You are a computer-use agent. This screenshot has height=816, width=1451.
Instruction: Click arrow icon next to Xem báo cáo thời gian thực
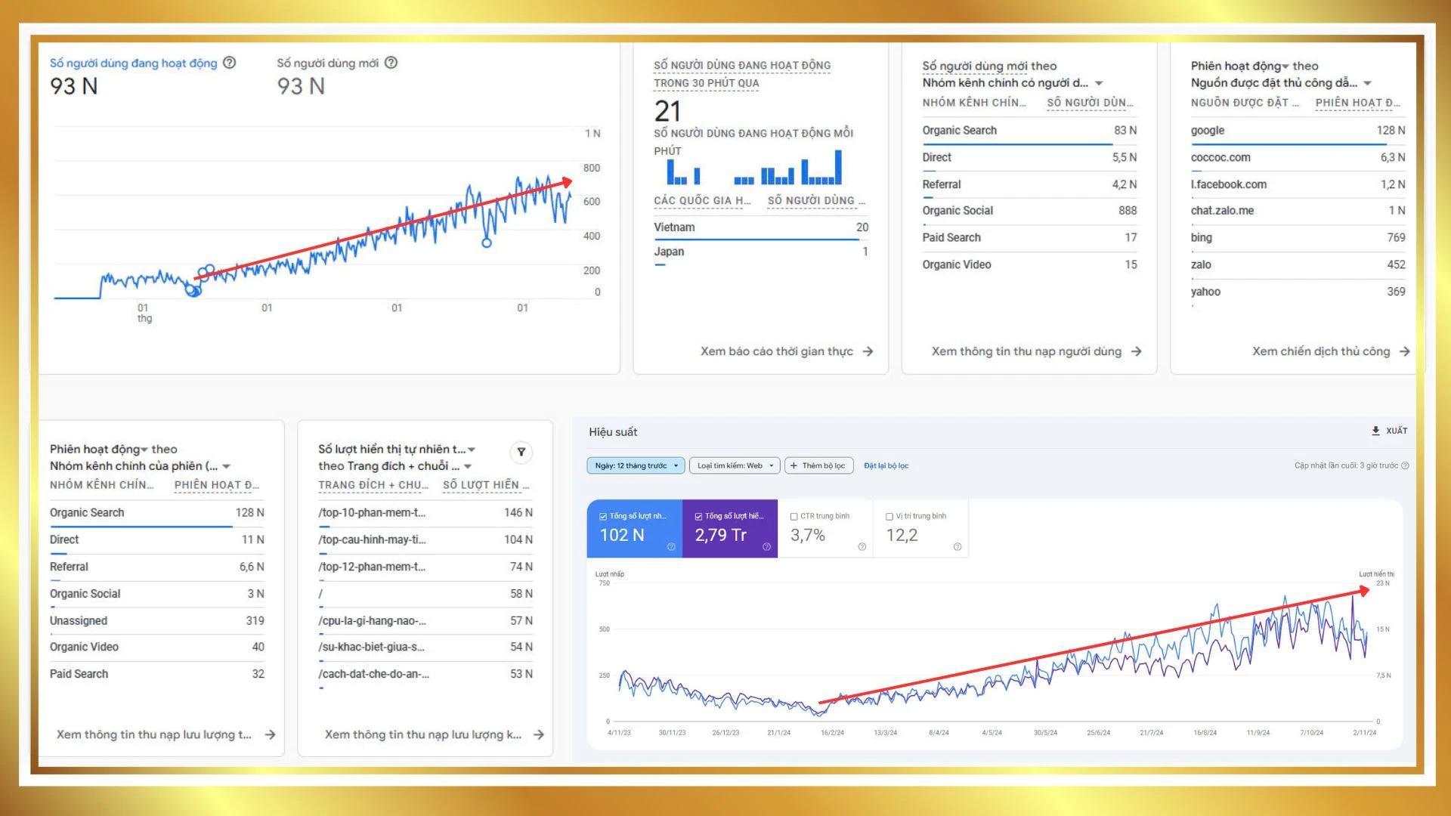point(868,351)
